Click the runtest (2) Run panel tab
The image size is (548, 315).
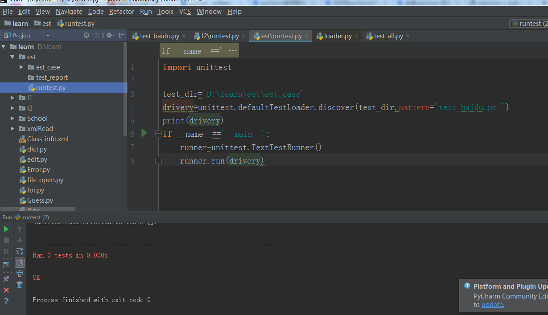click(32, 217)
